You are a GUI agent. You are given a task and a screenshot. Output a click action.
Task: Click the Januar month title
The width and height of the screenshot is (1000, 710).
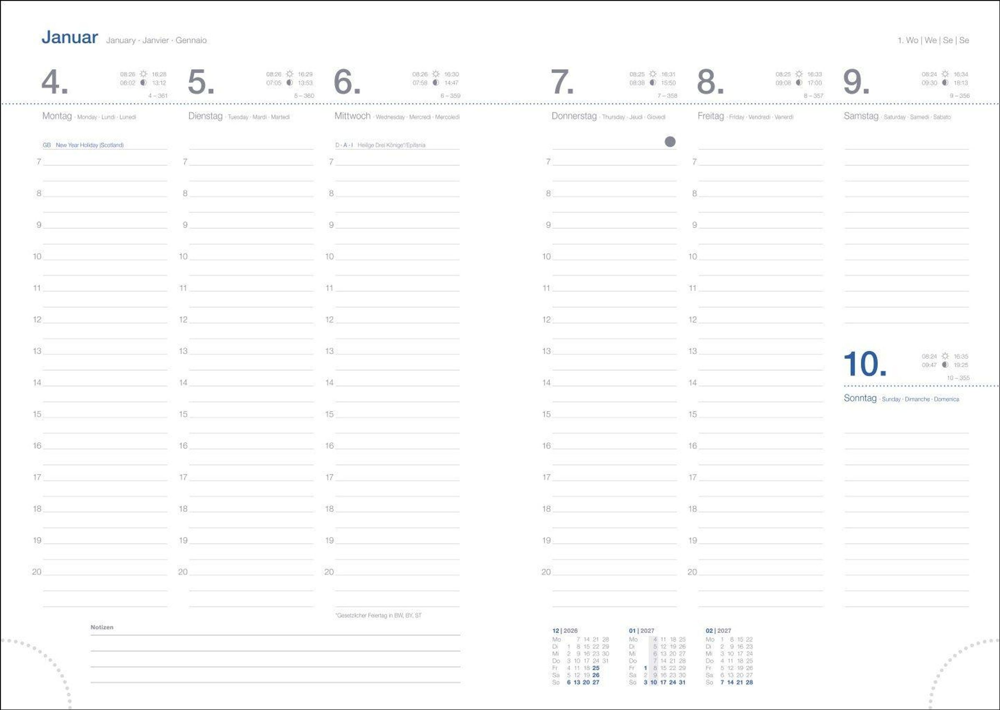[x=70, y=37]
